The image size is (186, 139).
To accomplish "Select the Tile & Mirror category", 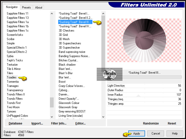I will pyautogui.click(x=14, y=69).
